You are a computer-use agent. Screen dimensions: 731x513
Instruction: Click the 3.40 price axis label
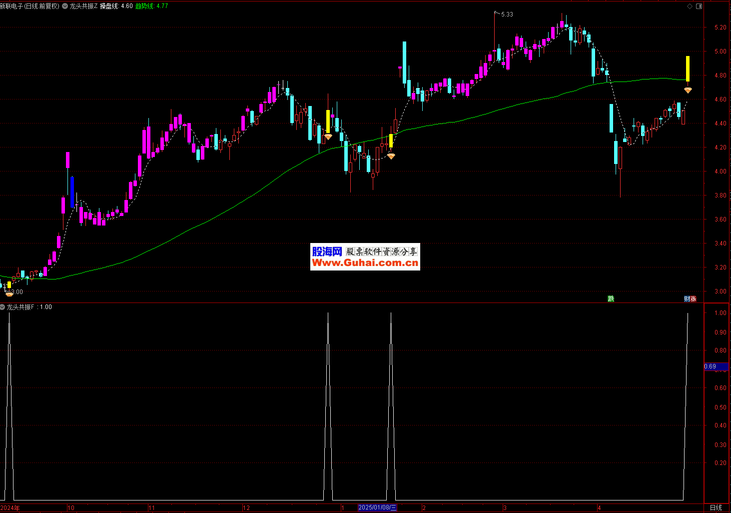coord(721,243)
